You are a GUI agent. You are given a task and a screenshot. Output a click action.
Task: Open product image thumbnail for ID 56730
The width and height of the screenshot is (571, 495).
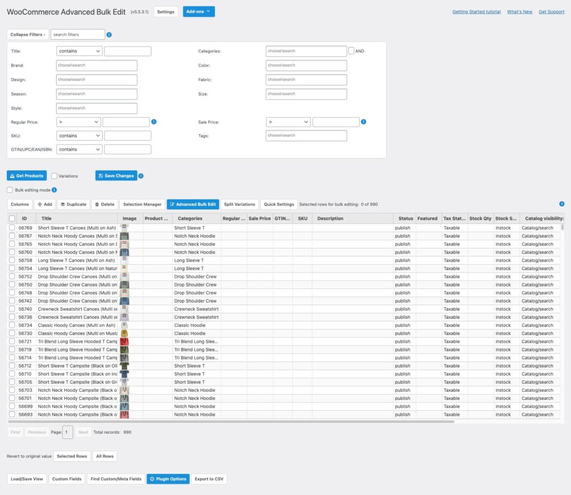click(125, 334)
